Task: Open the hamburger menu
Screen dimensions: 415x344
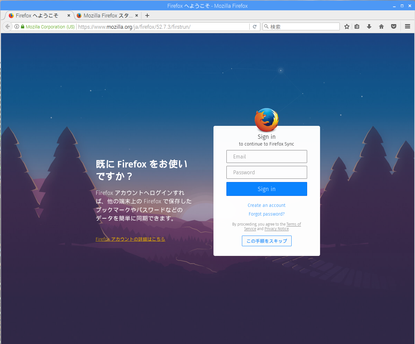Action: pos(408,26)
